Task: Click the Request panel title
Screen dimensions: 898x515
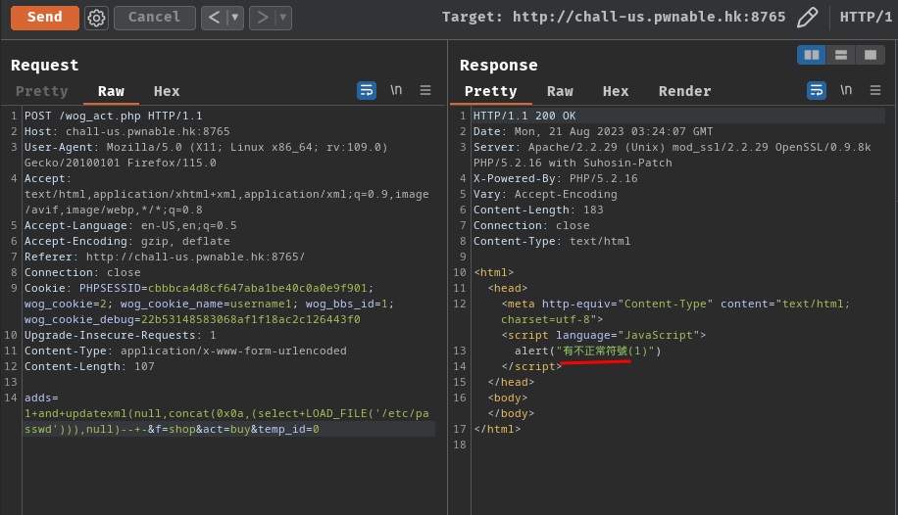Action: coord(45,66)
